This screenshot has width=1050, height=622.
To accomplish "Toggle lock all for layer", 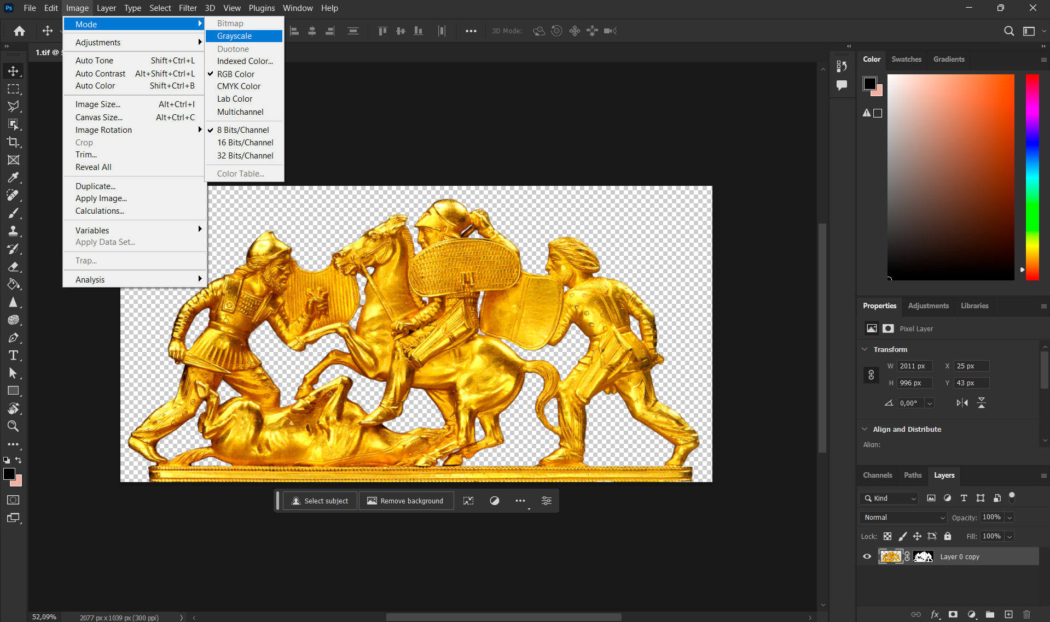I will [x=948, y=536].
